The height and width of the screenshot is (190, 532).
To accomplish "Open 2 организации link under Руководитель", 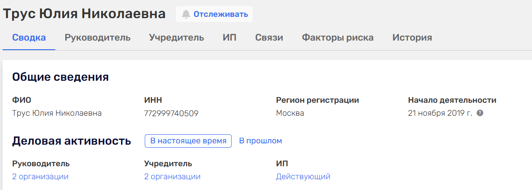I will point(40,177).
